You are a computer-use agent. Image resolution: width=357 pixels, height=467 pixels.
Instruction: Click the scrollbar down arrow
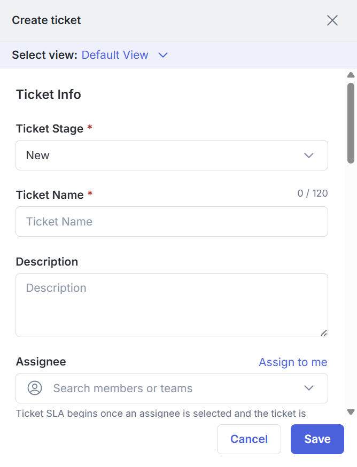coord(351,411)
